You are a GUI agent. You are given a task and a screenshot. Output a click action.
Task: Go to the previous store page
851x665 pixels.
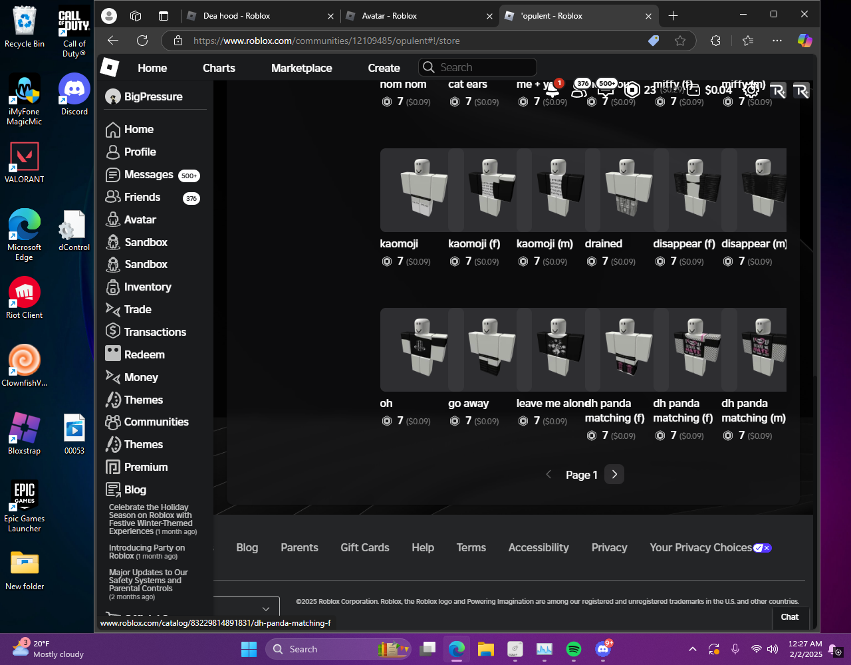(548, 475)
